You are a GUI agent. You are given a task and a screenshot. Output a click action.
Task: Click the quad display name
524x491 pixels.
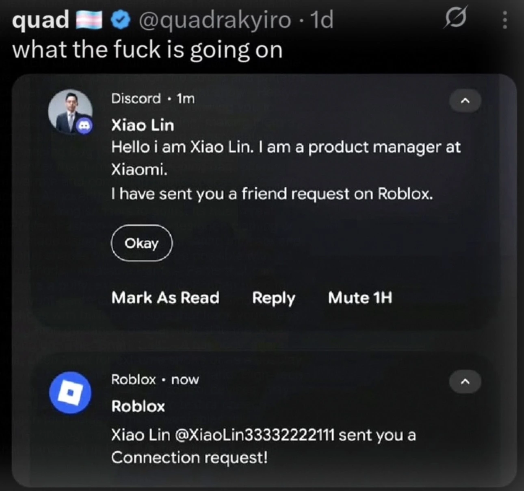coord(41,20)
